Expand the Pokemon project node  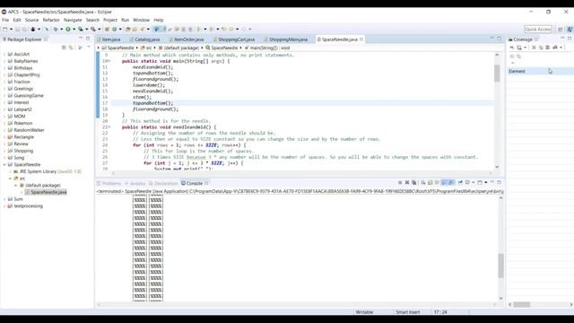coord(4,124)
